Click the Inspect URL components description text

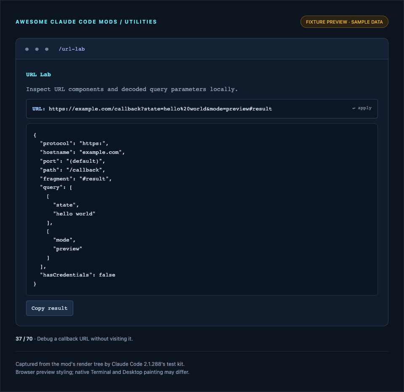click(x=132, y=89)
